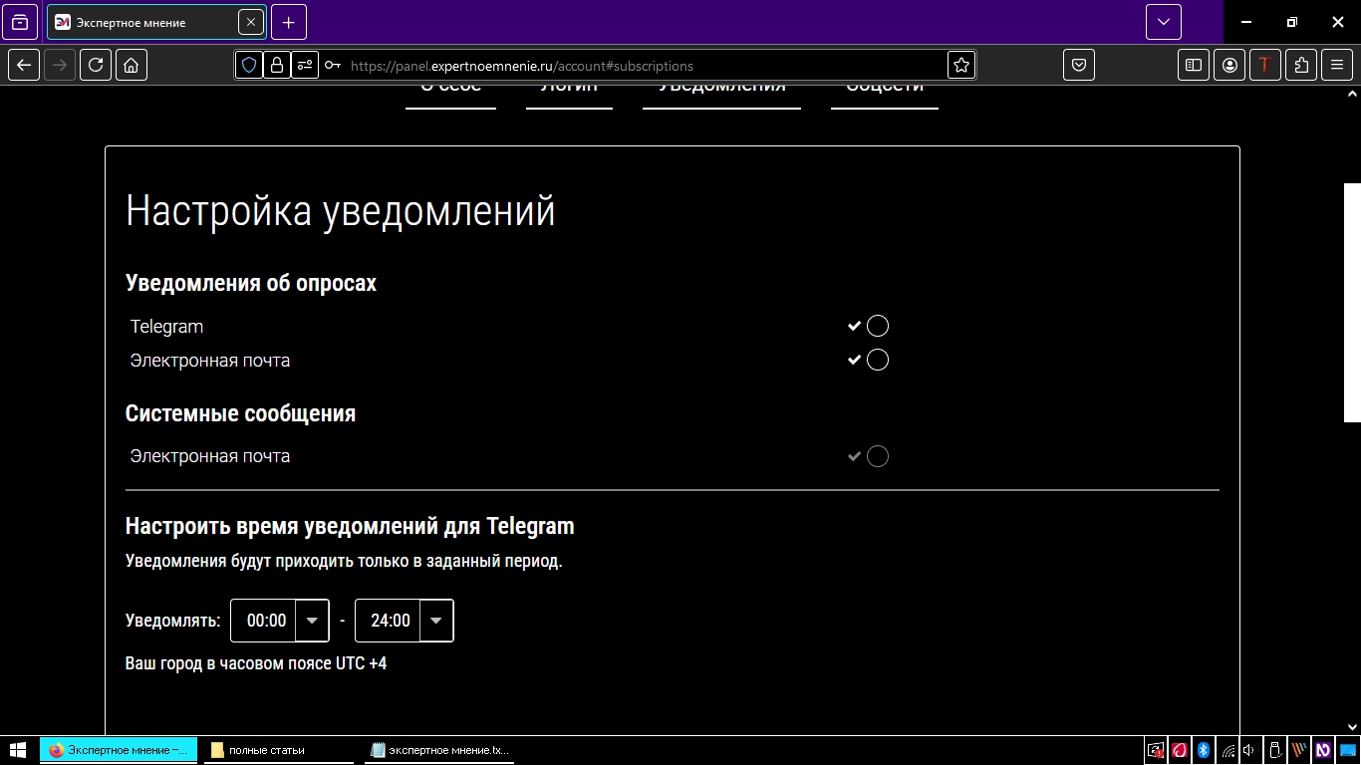Image resolution: width=1361 pixels, height=765 pixels.
Task: Click the page scrollbar down arrow
Action: point(1352,727)
